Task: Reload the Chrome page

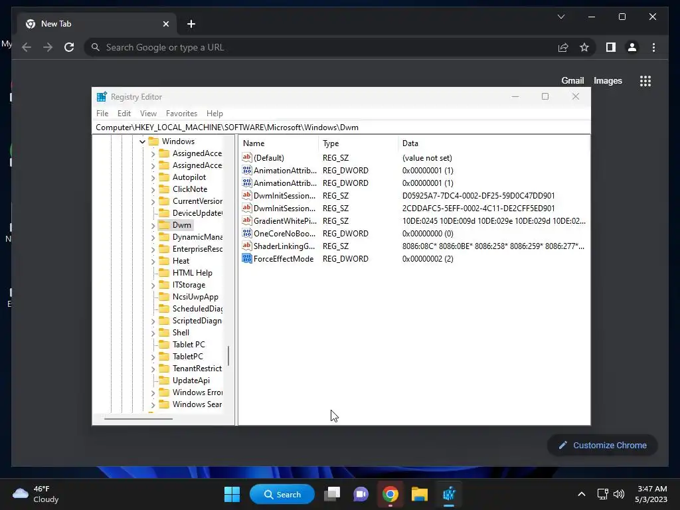Action: tap(69, 47)
